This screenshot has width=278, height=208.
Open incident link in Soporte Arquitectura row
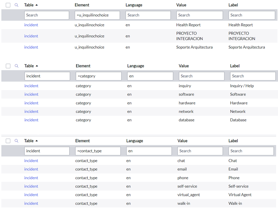[31, 47]
